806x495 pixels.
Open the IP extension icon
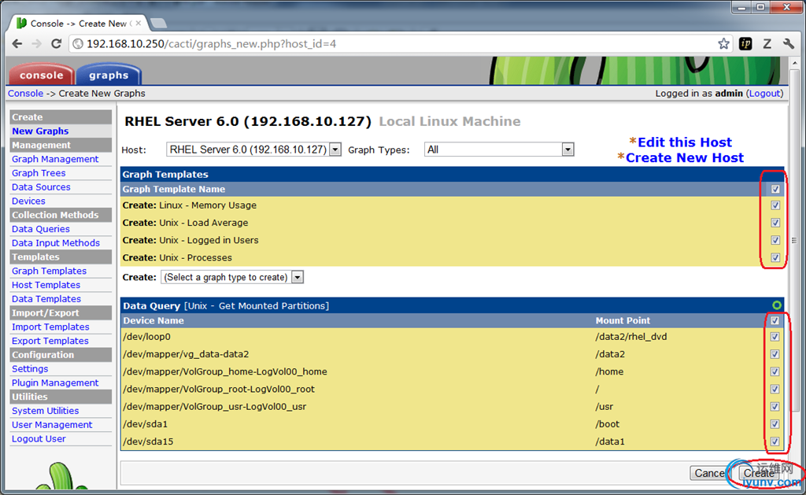pos(745,44)
